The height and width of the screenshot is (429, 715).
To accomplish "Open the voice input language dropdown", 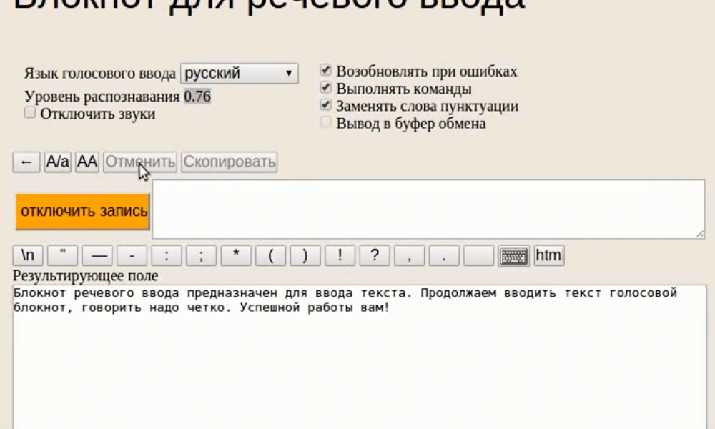I will tap(240, 74).
